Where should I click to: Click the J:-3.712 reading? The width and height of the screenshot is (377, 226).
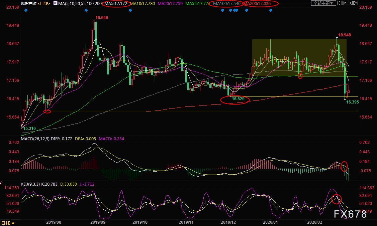(87, 184)
